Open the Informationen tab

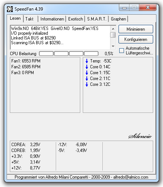point(52,19)
